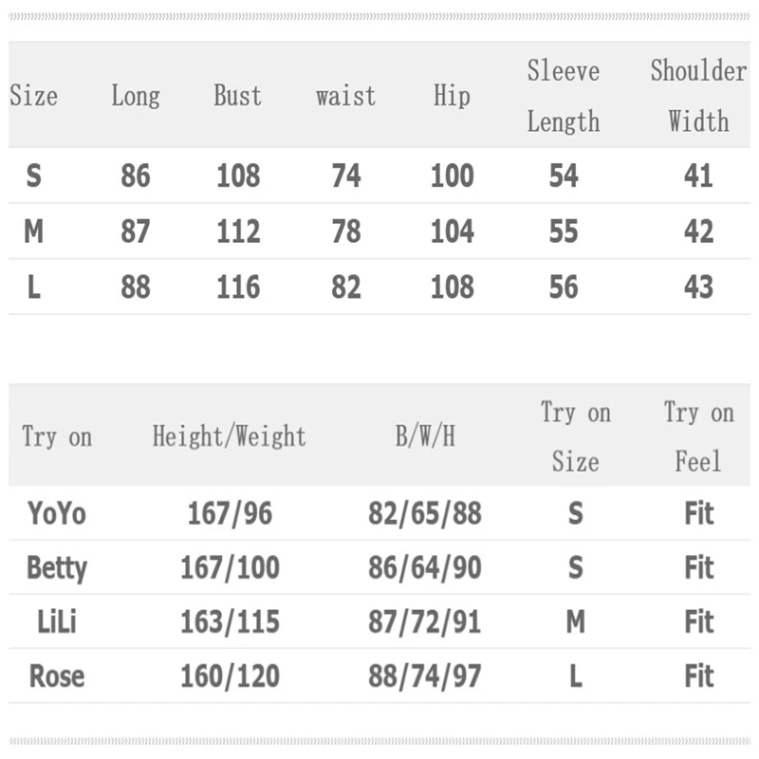Select the "waist" column header
The width and height of the screenshot is (759, 759).
click(345, 96)
